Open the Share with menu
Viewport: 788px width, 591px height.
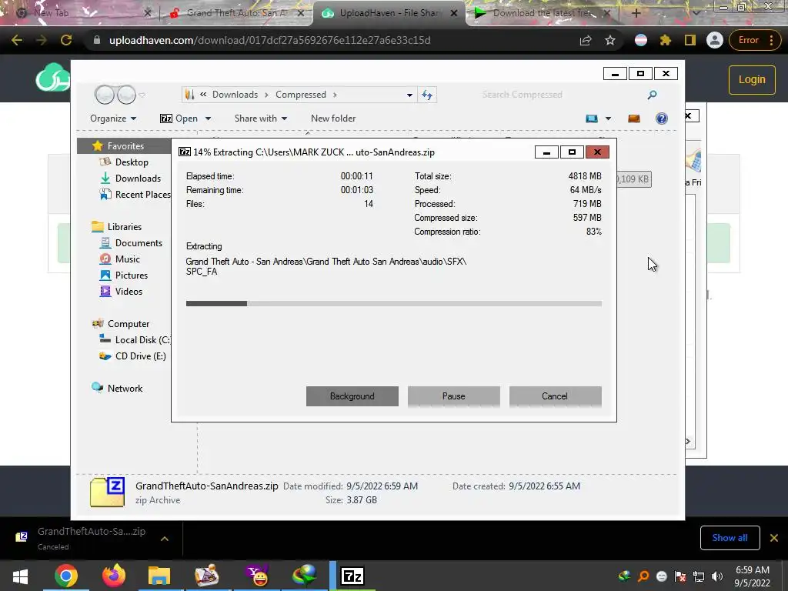[x=260, y=119]
